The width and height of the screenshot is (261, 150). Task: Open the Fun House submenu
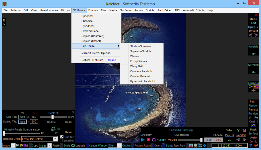96,46
